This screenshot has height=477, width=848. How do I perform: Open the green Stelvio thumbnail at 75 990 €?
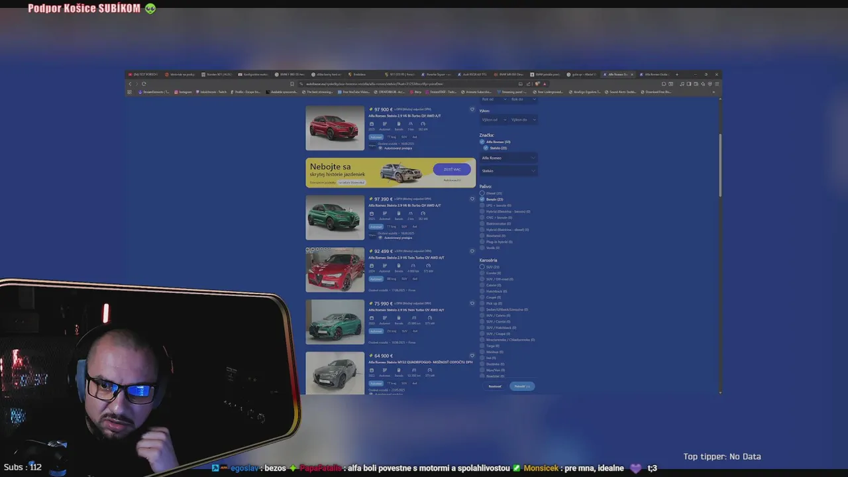click(x=335, y=322)
